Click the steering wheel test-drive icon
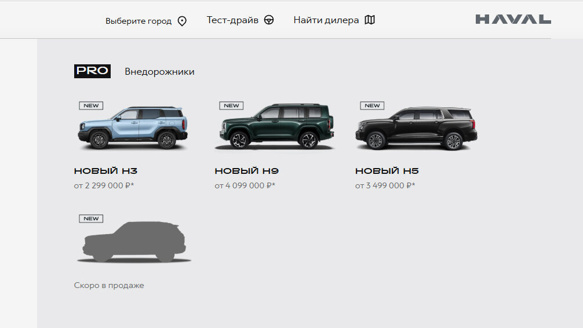Screen dimensions: 583x328 tap(269, 20)
